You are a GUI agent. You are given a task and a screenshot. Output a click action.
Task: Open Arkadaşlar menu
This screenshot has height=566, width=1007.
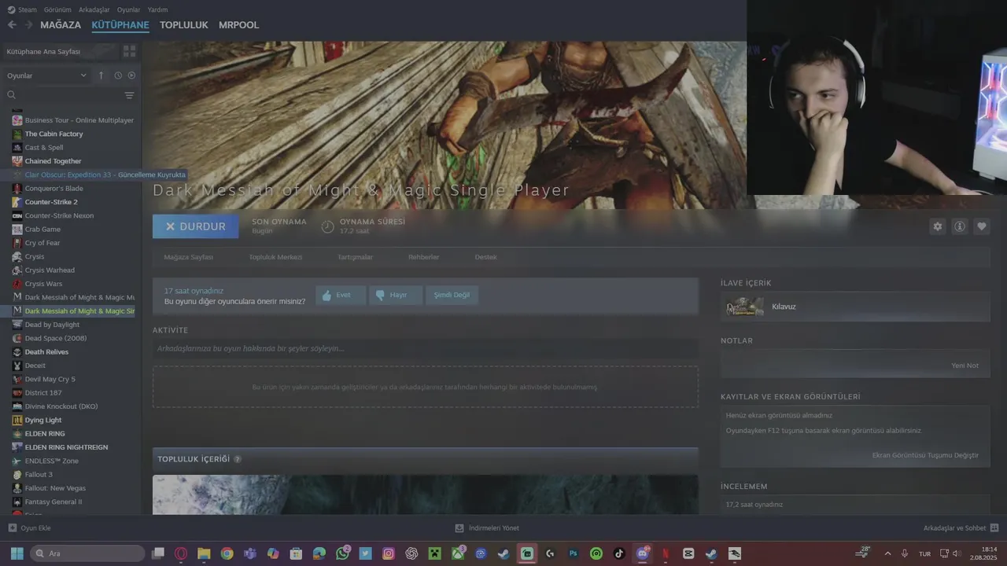94,9
